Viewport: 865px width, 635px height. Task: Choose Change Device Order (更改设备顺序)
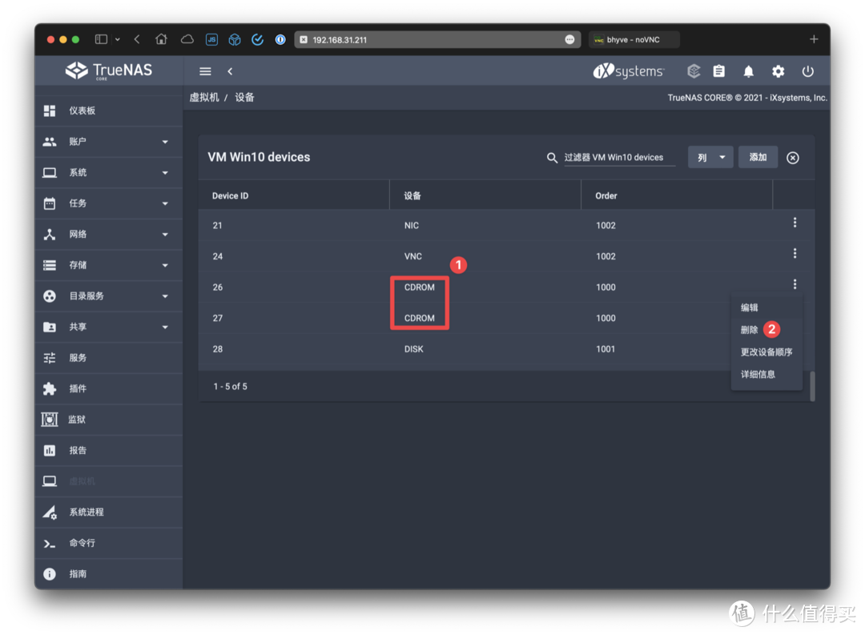click(766, 352)
